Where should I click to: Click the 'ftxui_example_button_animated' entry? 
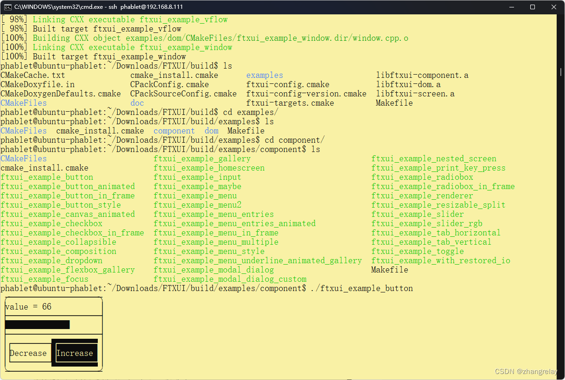[x=68, y=186]
